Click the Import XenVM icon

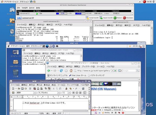101,18
